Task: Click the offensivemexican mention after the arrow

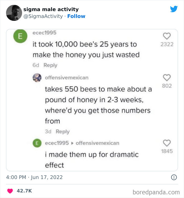Action: (97, 143)
